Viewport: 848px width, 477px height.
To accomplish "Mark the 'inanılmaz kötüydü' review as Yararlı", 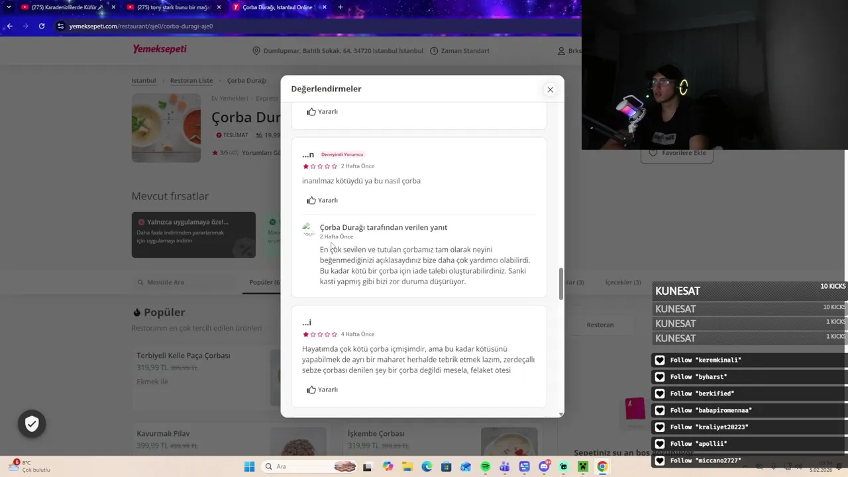I will coord(323,200).
